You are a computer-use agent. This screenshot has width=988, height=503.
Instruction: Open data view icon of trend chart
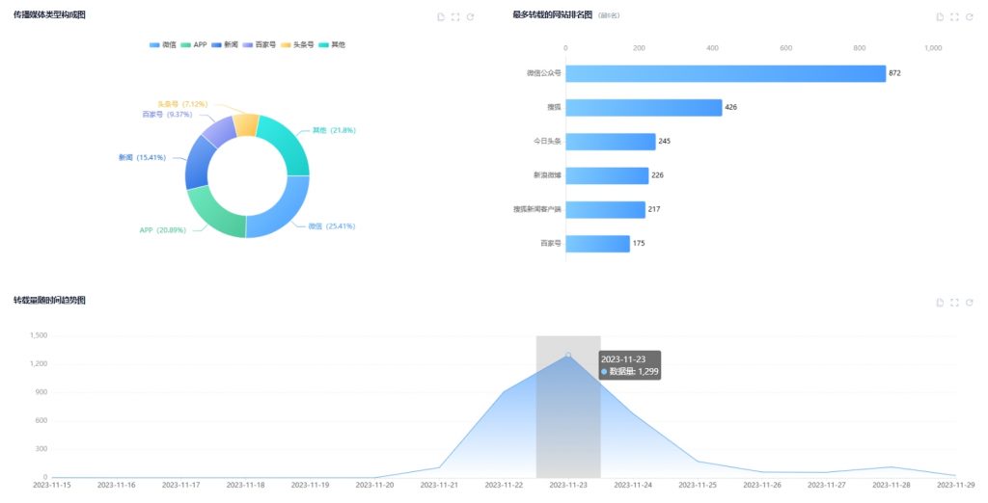tap(940, 302)
